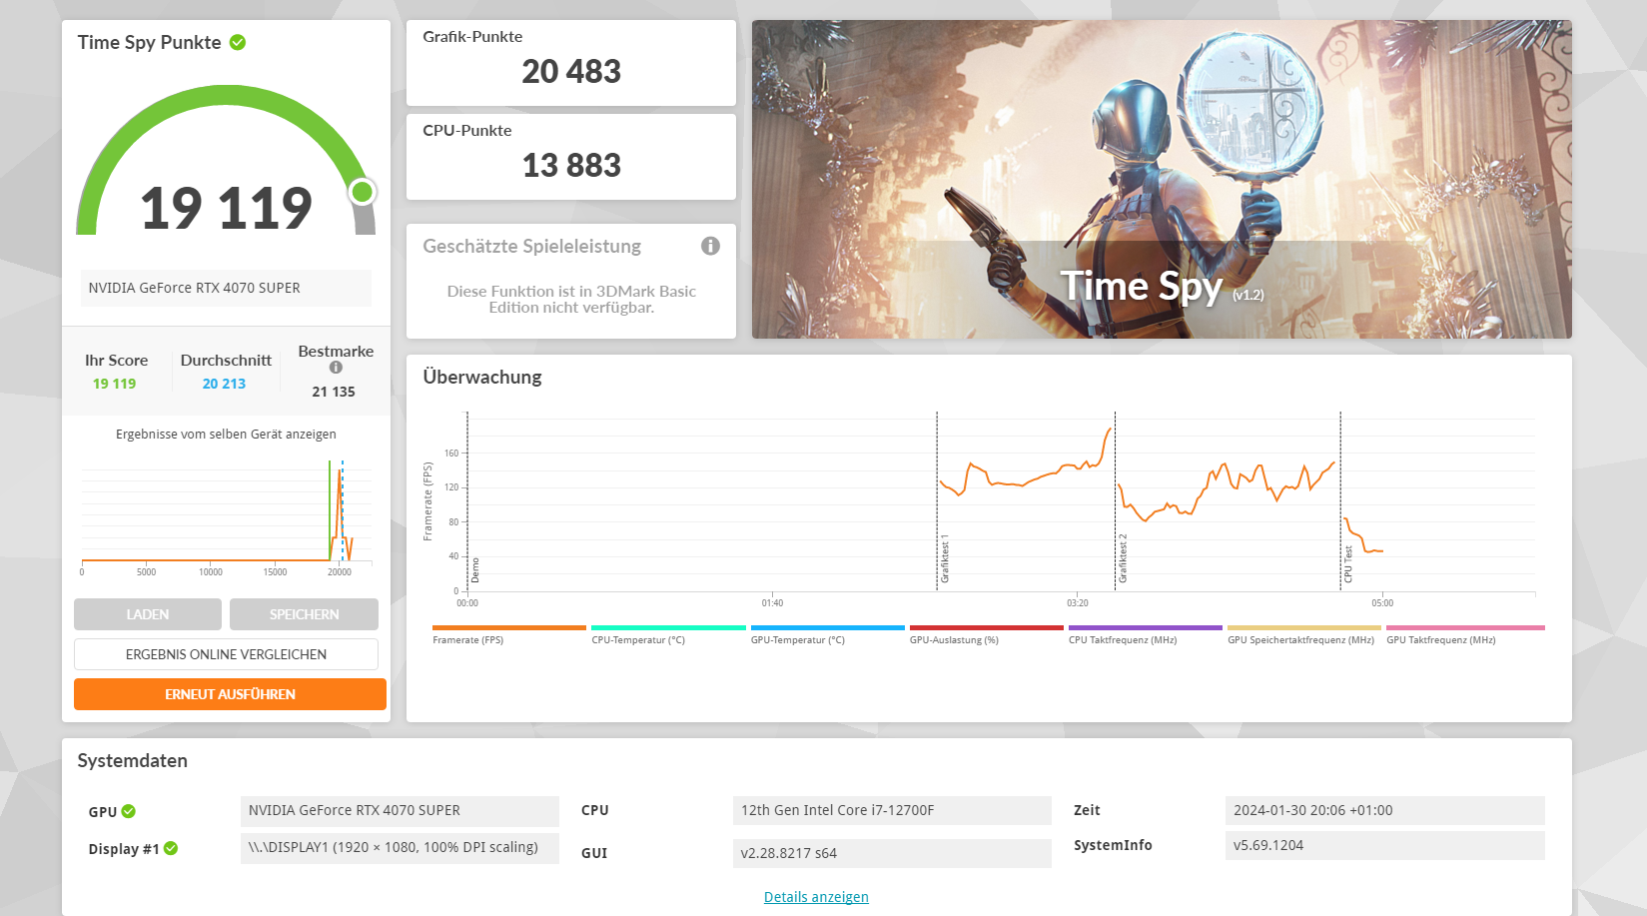Click green checkmark next to GPU label
Image resolution: width=1647 pixels, height=916 pixels.
tap(129, 811)
